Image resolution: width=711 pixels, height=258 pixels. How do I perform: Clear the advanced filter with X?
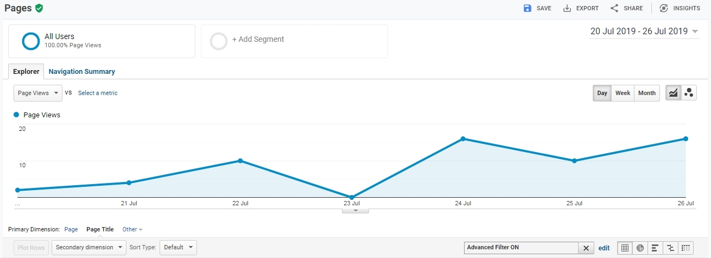(x=586, y=248)
